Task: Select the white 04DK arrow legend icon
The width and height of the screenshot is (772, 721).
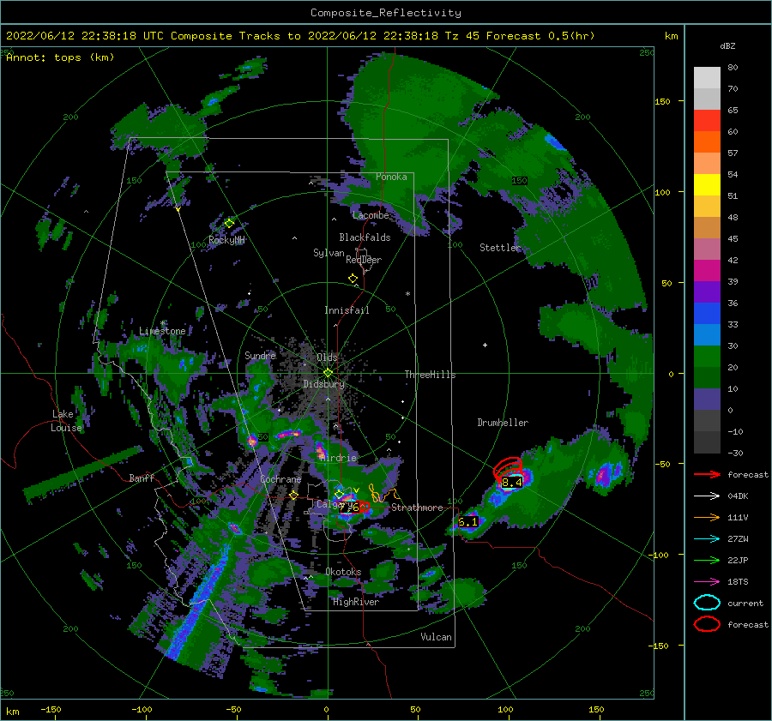Action: [707, 496]
